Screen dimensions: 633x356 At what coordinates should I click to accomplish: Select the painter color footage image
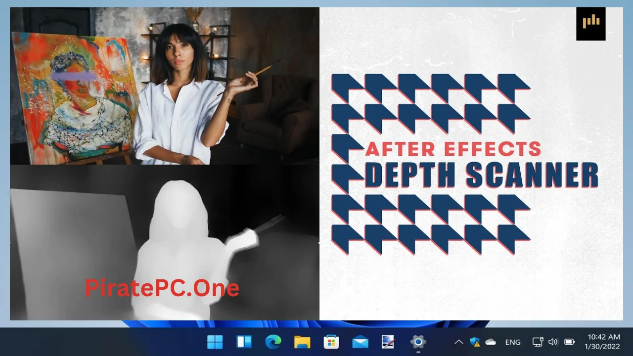(164, 86)
